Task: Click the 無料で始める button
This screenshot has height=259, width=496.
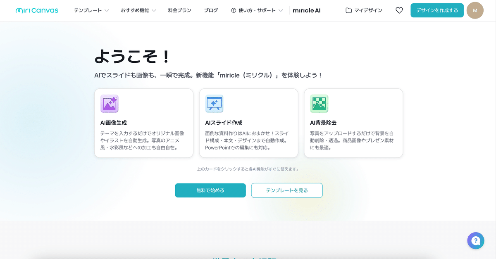Action: tap(210, 190)
